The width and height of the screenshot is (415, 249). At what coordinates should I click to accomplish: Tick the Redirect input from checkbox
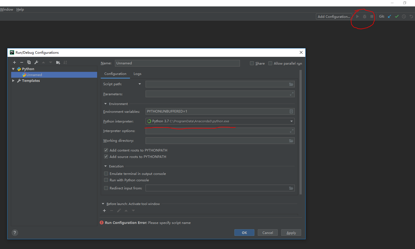pyautogui.click(x=106, y=188)
